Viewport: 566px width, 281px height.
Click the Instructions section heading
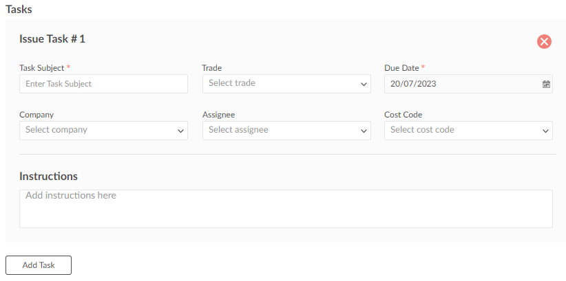pyautogui.click(x=48, y=176)
